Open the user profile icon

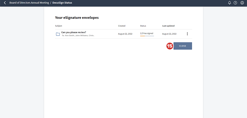click(x=242, y=3)
